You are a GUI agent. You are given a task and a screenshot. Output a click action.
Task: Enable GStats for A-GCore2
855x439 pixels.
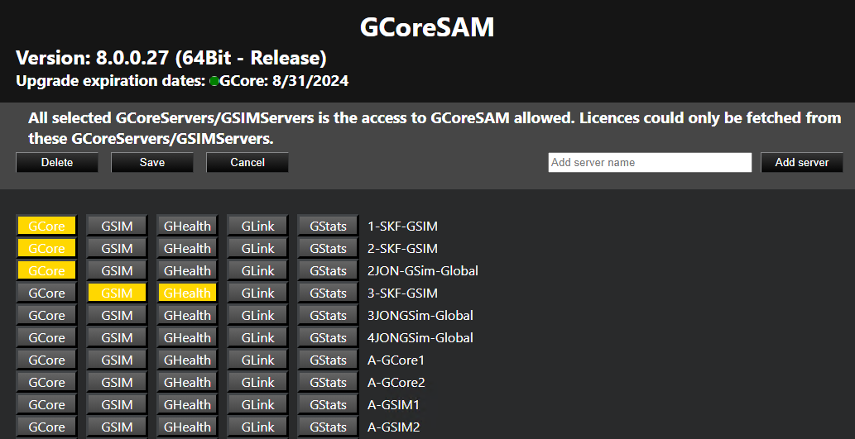click(x=328, y=382)
